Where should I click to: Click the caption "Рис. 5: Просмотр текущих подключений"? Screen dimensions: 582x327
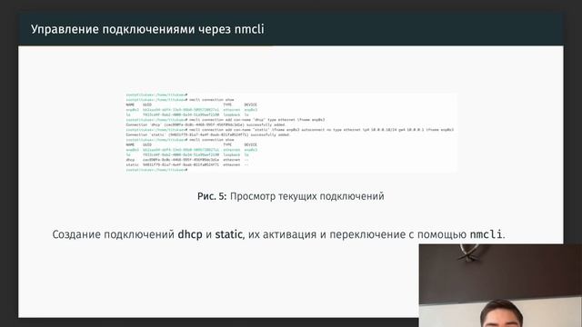coord(291,196)
